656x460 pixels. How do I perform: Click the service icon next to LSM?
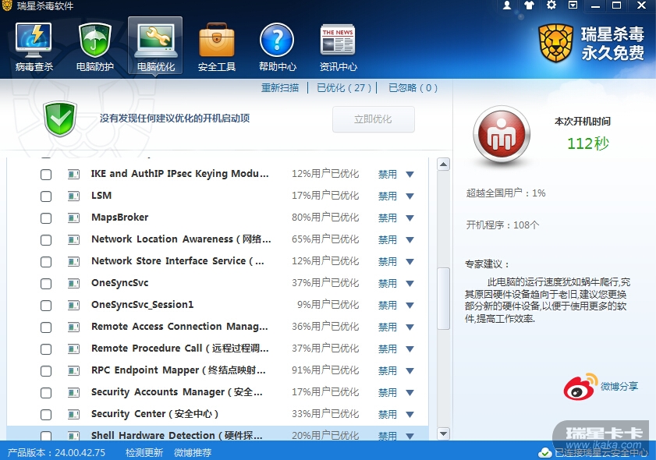click(73, 196)
